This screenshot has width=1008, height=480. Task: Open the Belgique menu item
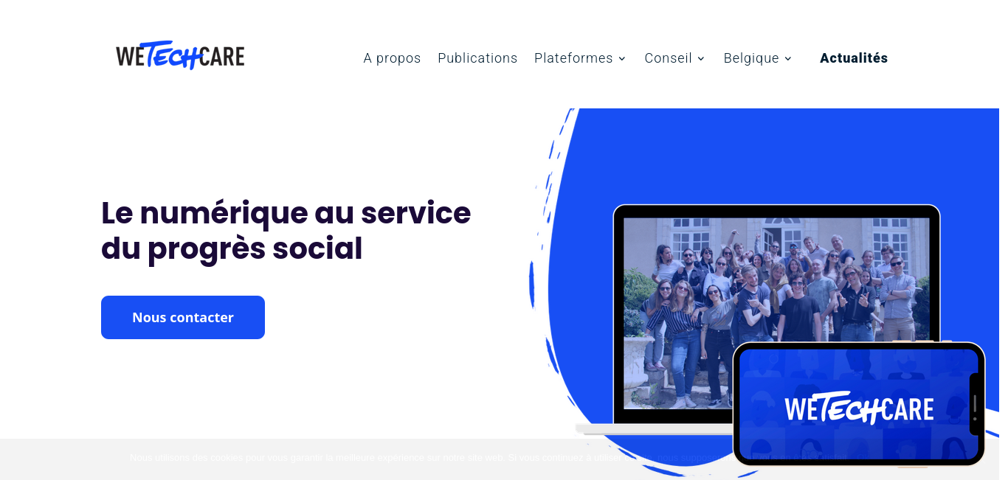pyautogui.click(x=751, y=58)
